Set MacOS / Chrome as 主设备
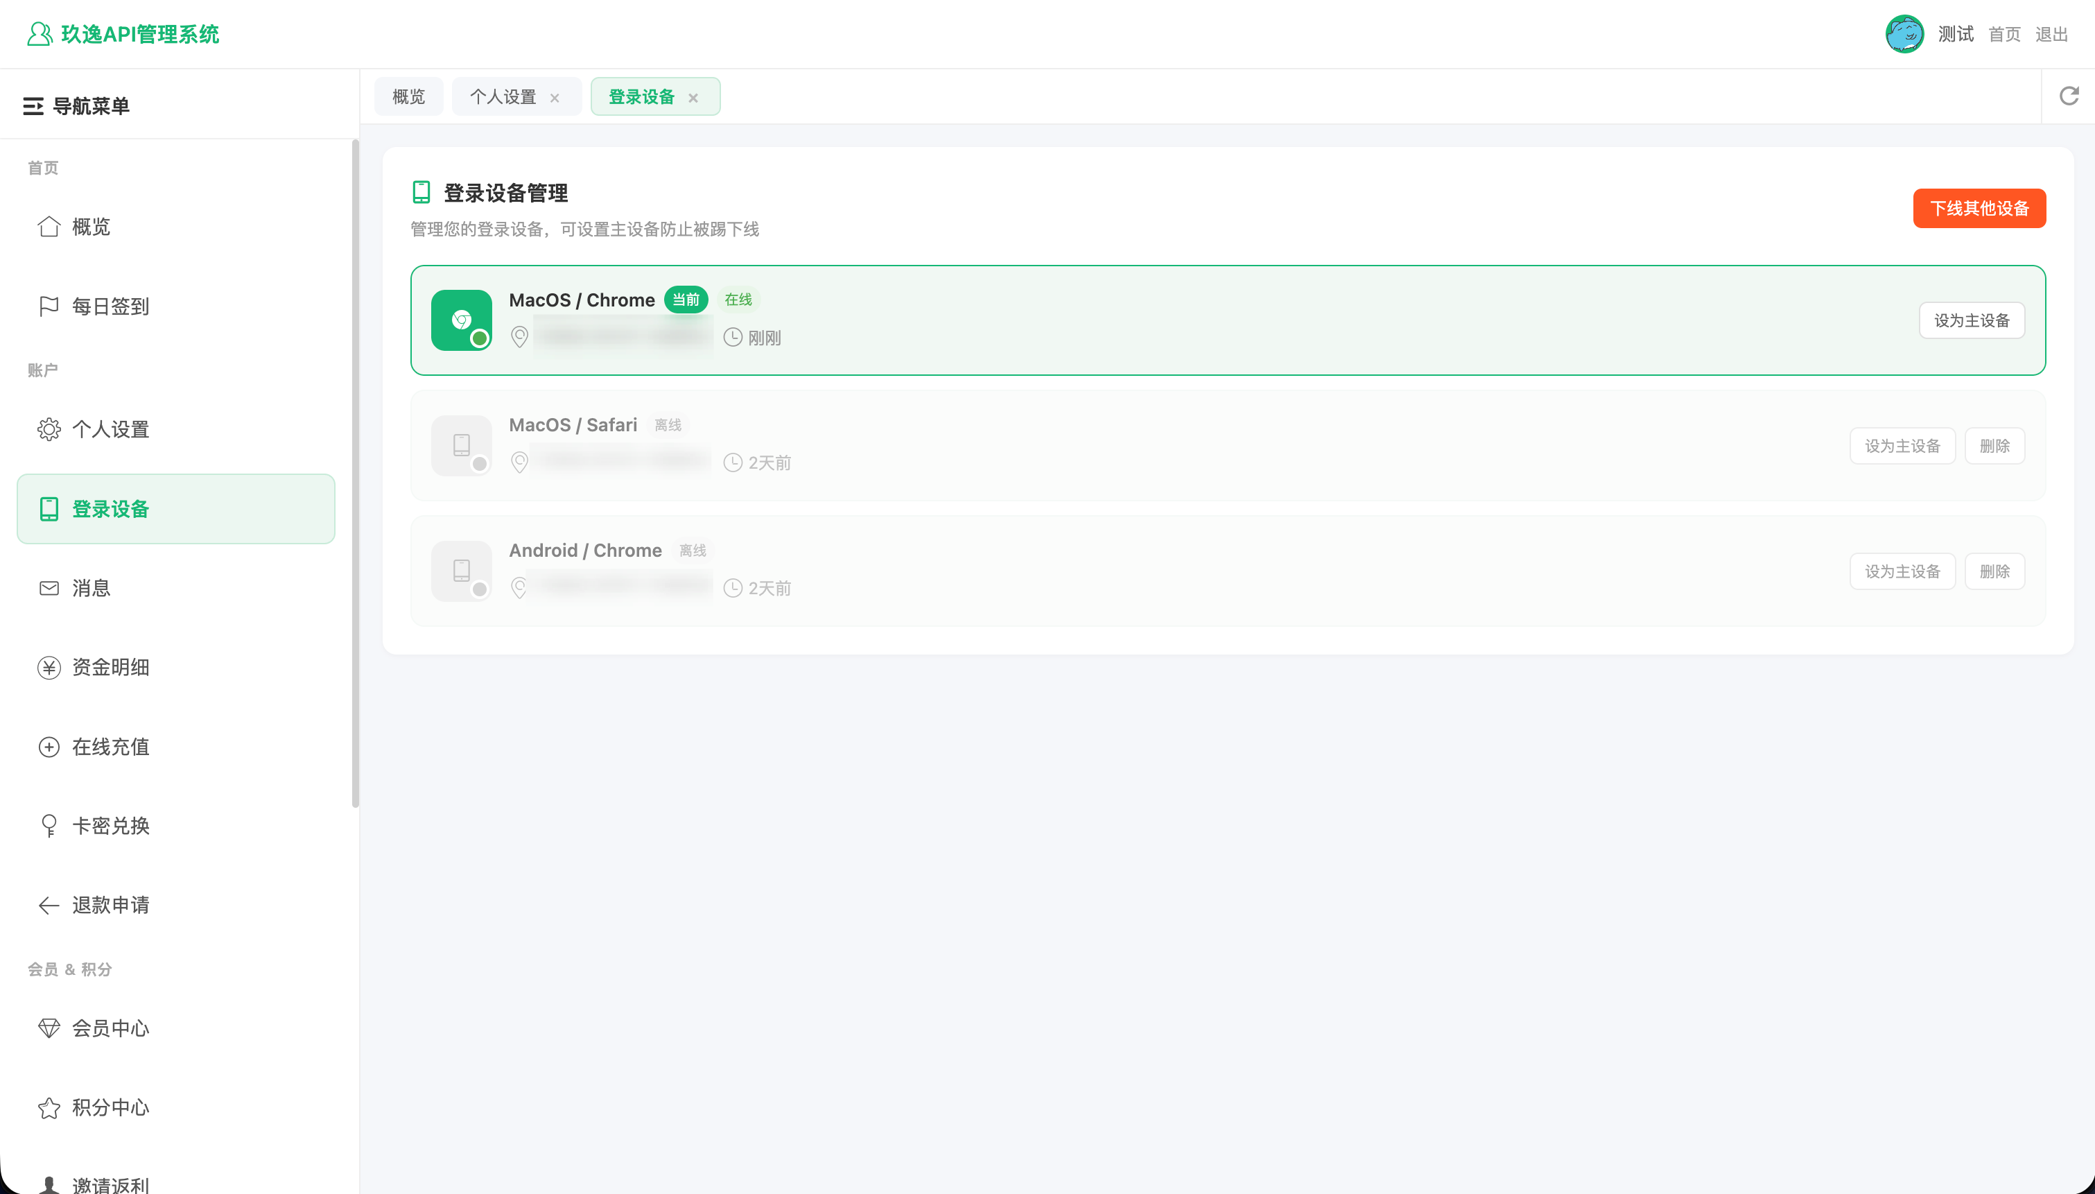The image size is (2095, 1194). point(1972,320)
